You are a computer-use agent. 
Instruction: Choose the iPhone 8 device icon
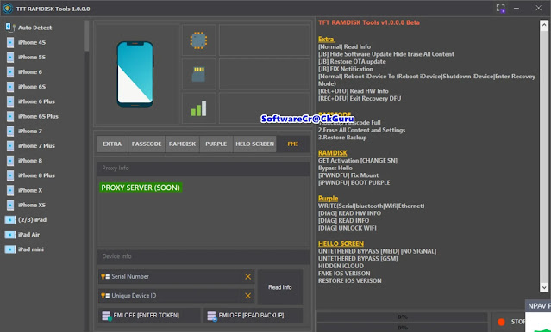(x=10, y=161)
